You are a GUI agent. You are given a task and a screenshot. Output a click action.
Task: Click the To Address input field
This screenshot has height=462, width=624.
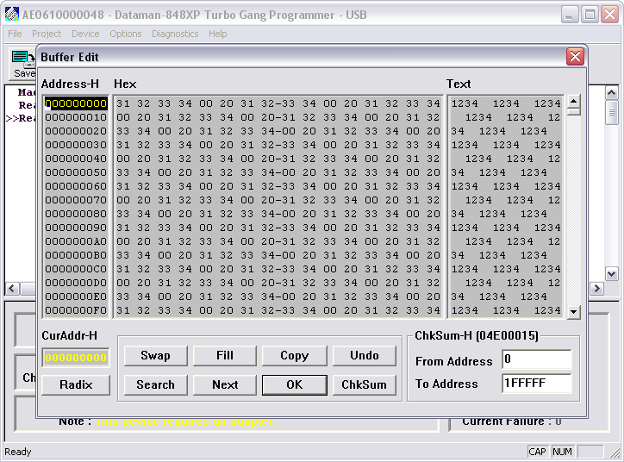(536, 384)
